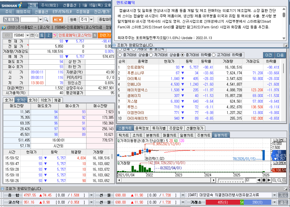The height and width of the screenshot is (207, 290).
Task: Expand the bottom-row 선물 ticker dropdown
Action: 183,202
